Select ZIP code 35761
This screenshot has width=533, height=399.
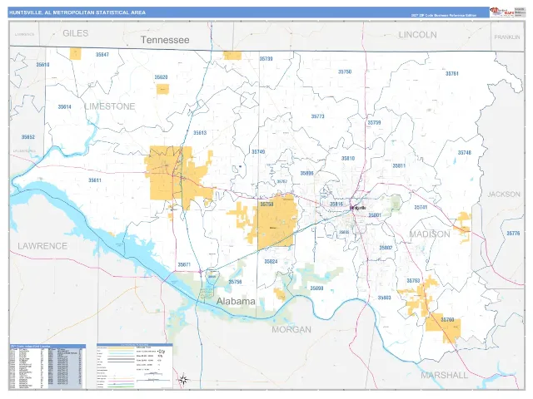[452, 73]
